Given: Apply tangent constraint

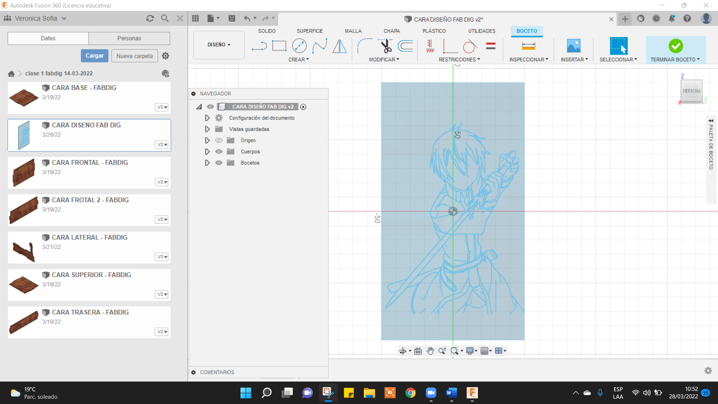Looking at the screenshot, I should click(470, 46).
